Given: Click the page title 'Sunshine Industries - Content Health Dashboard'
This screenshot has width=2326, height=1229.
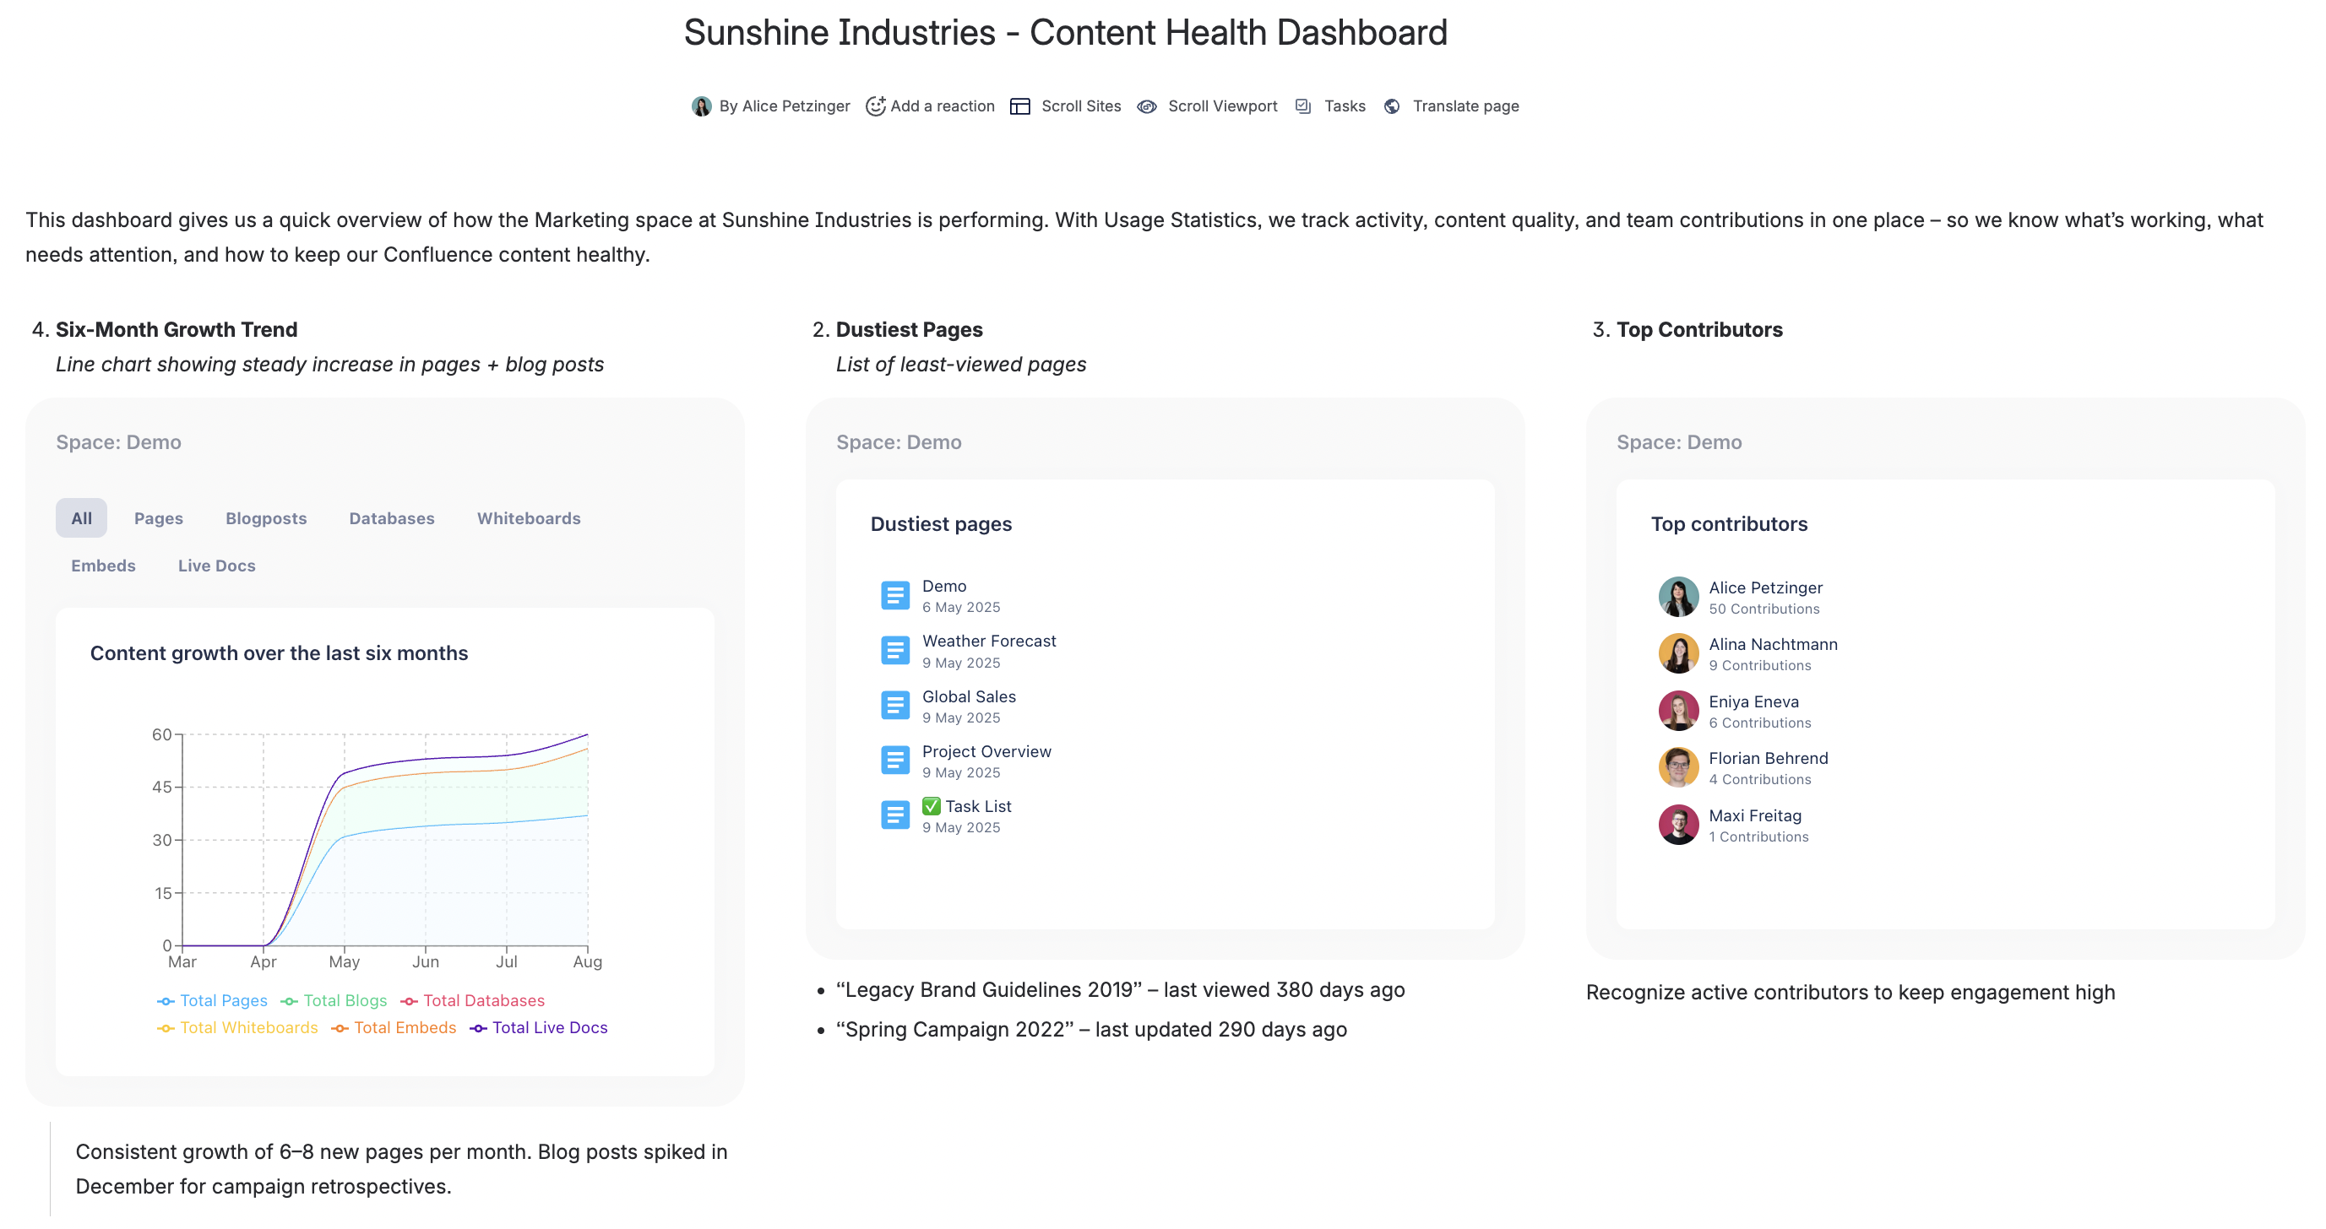Looking at the screenshot, I should [x=1066, y=34].
